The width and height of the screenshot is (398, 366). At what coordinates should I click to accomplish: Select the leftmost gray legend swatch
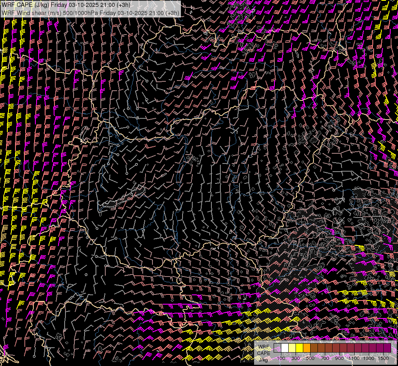pos(277,348)
